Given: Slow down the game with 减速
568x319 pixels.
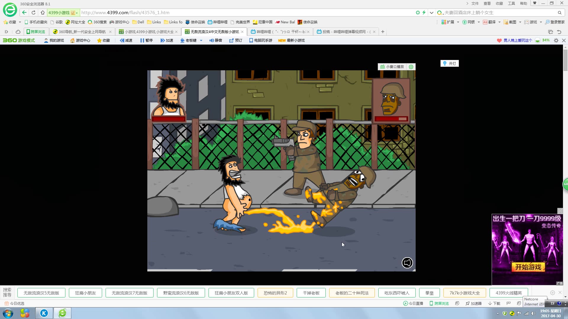Looking at the screenshot, I should pyautogui.click(x=126, y=40).
